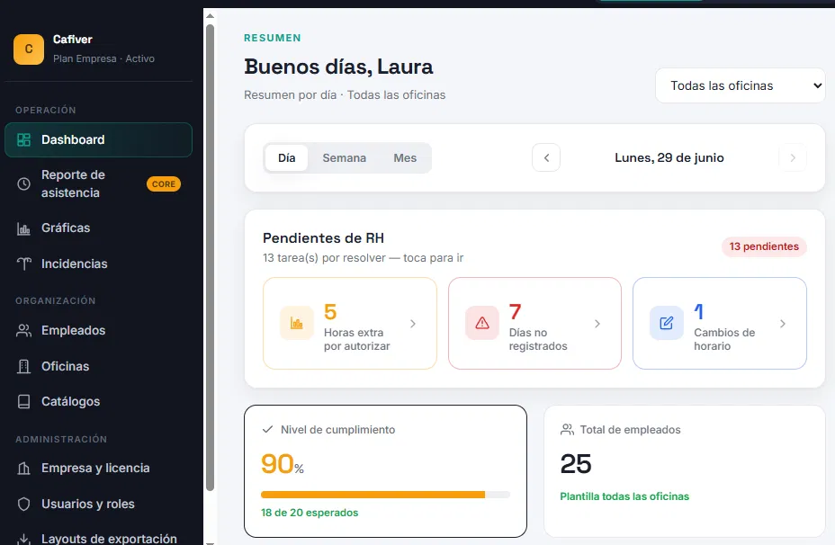
Task: Click the Nivel de cumplimiento card
Action: (385, 471)
